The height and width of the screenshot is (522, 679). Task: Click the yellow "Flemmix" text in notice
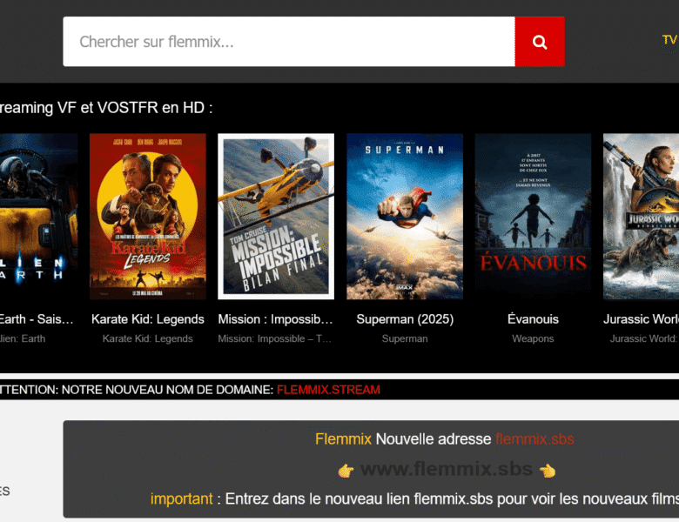343,439
